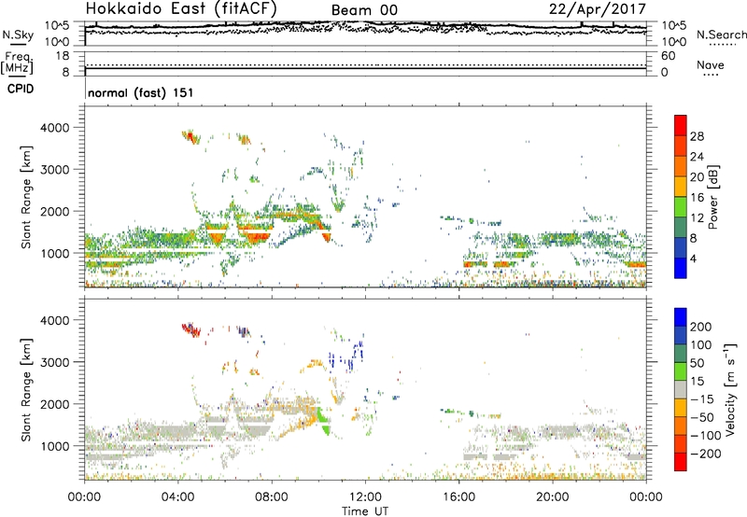
Task: Click the '08:00' time tick label
Action: tap(272, 497)
